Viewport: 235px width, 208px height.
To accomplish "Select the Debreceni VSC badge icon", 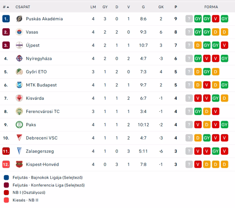I will pos(19,138).
